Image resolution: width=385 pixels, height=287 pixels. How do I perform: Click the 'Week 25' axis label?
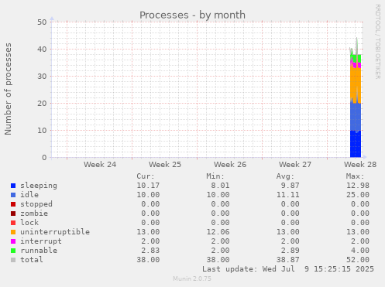coord(165,165)
